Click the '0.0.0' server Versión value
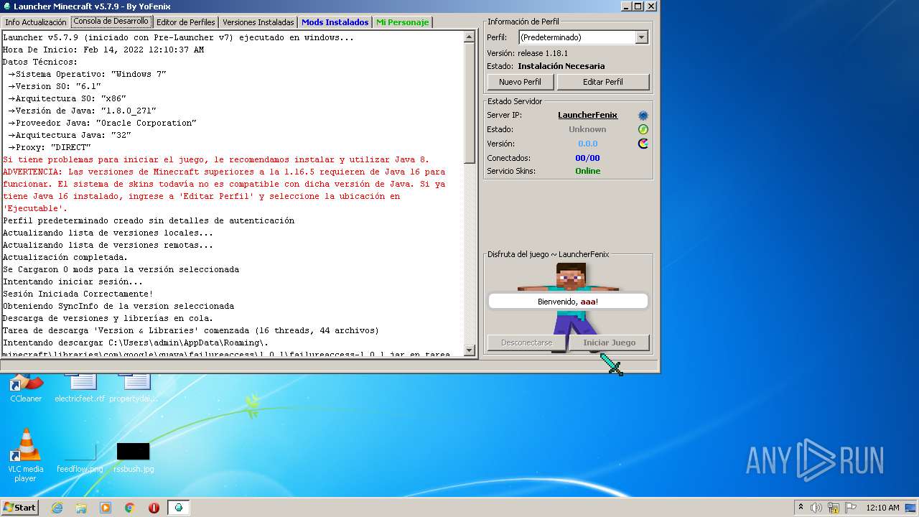The image size is (919, 517). coord(587,144)
